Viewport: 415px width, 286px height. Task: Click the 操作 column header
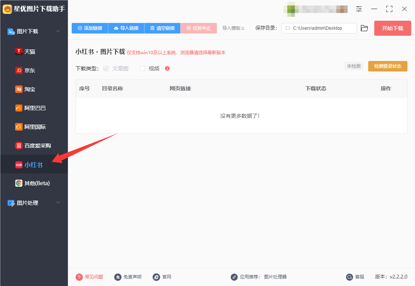pos(386,88)
